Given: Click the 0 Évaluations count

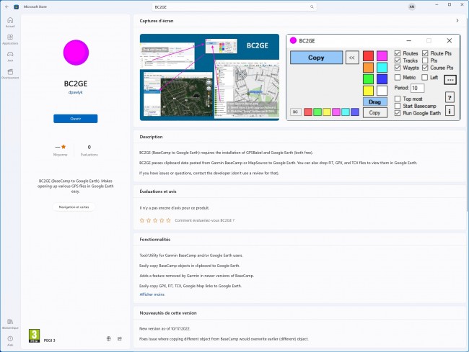Looking at the screenshot, I should tap(89, 150).
